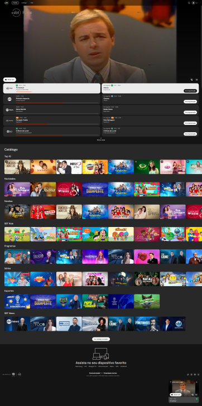
Task: Click the 'SBT Kids' row heading
Action: pyautogui.click(x=9, y=224)
